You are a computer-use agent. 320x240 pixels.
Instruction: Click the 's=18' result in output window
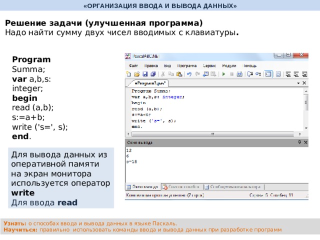tap(131, 161)
